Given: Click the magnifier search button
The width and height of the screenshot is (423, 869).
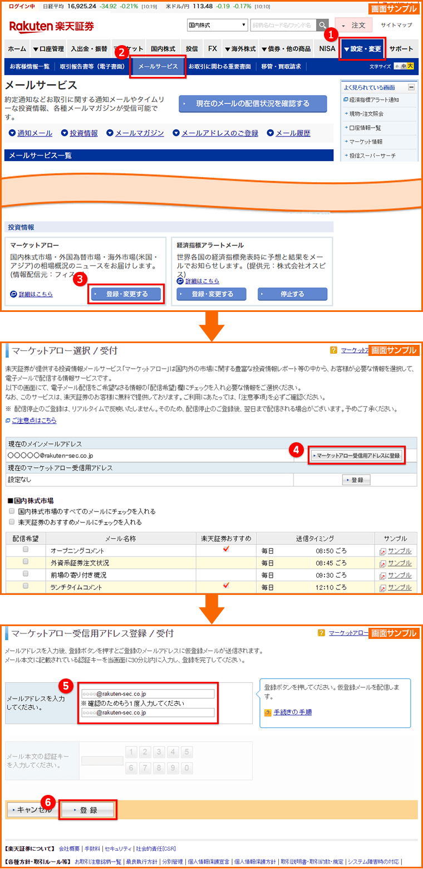Looking at the screenshot, I should coord(322,26).
